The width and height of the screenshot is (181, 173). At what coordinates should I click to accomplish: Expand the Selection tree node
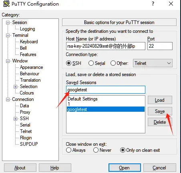(x=15, y=86)
